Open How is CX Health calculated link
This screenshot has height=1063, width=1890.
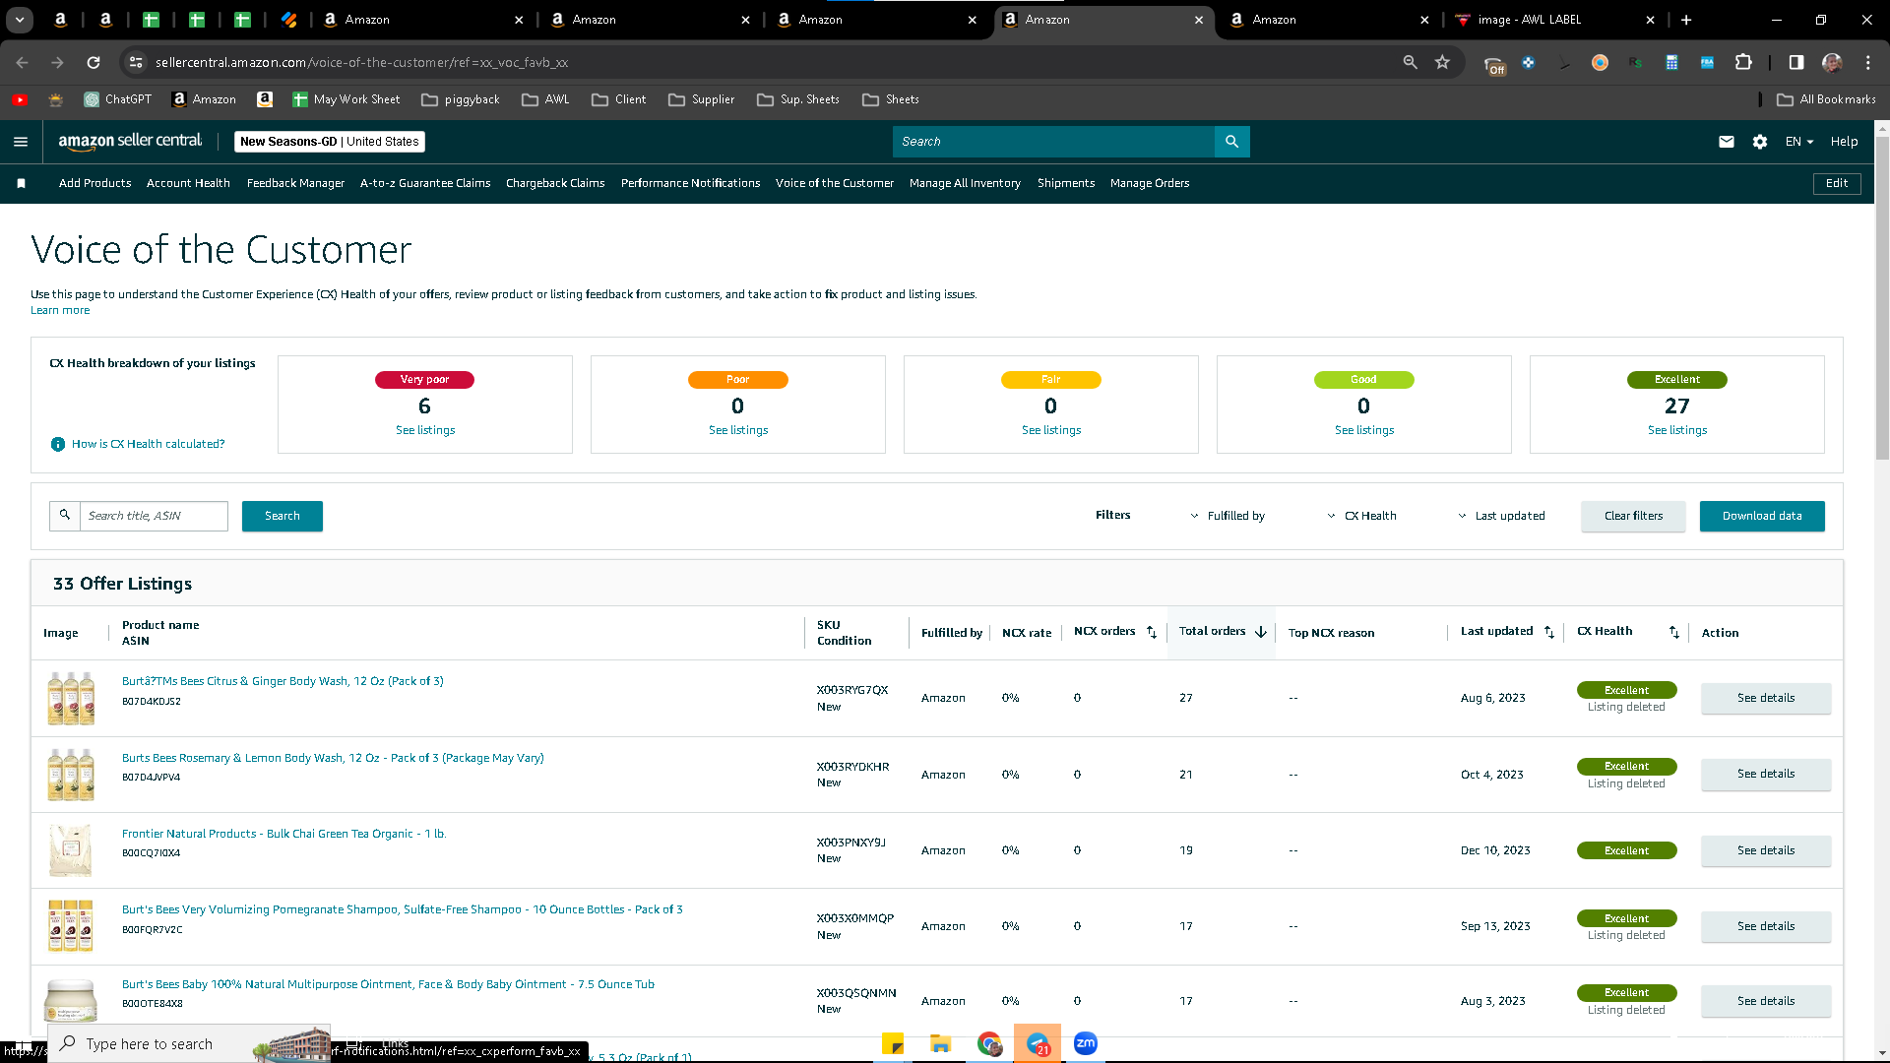pos(148,445)
